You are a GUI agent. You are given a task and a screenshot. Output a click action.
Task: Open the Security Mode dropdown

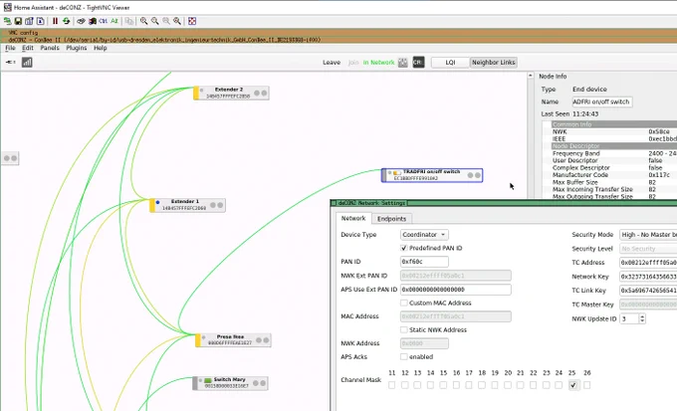648,235
